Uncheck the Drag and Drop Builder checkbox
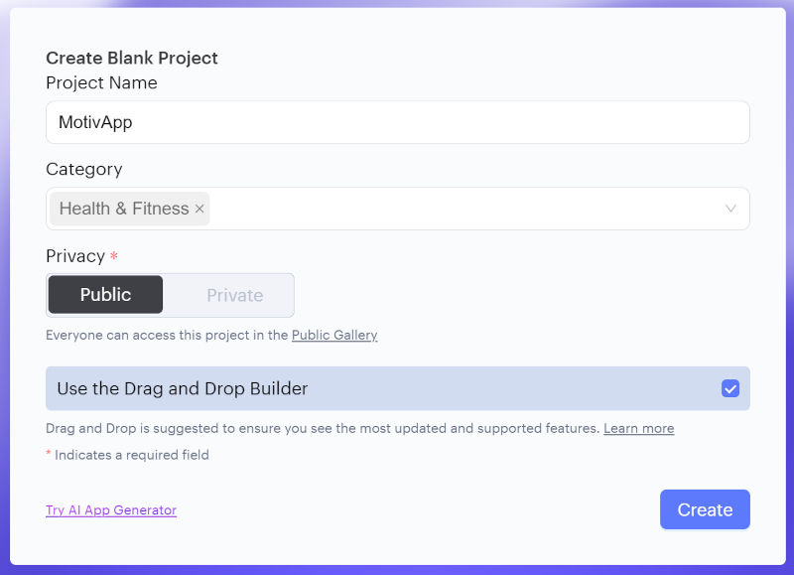This screenshot has height=575, width=794. point(730,388)
